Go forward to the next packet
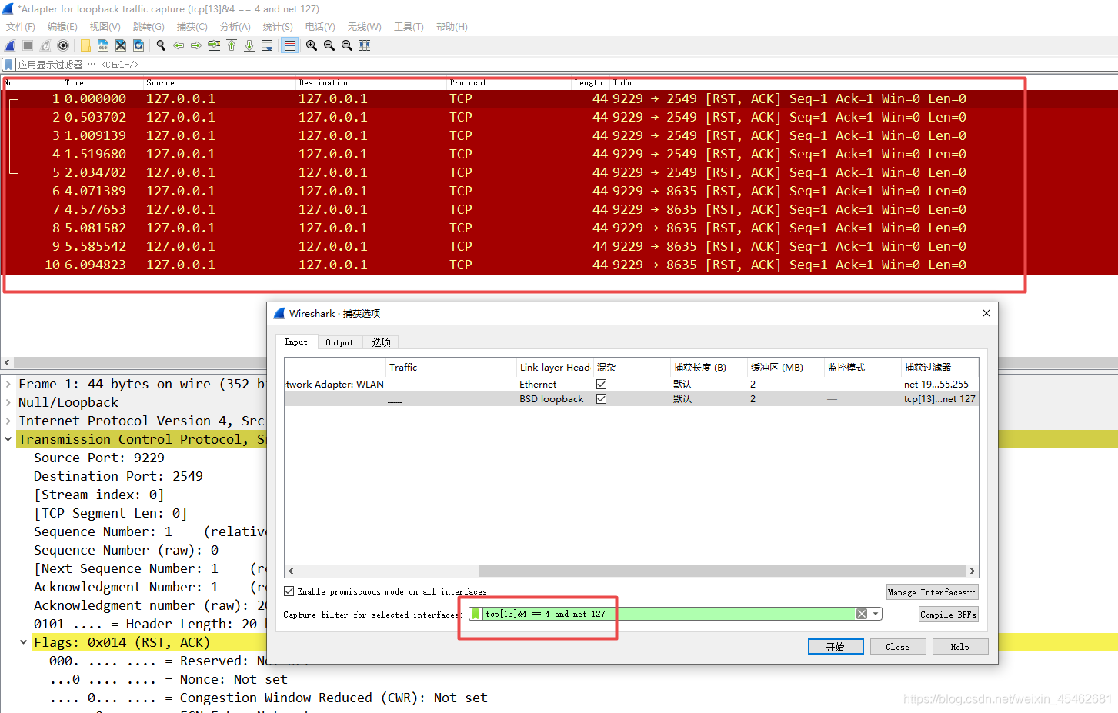 (196, 45)
